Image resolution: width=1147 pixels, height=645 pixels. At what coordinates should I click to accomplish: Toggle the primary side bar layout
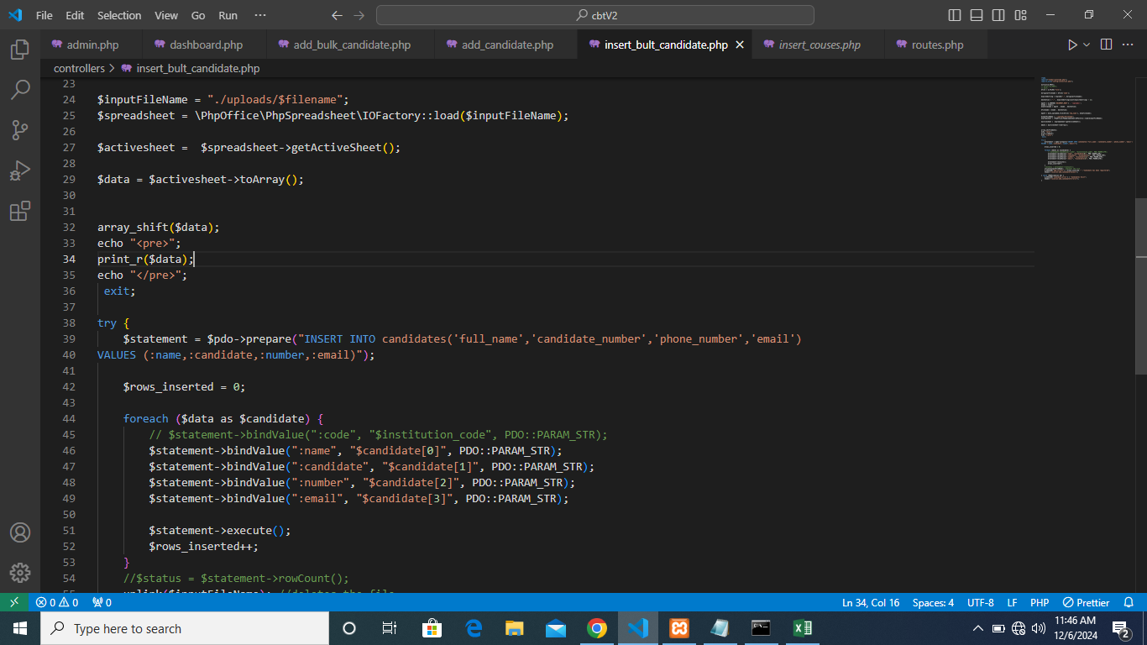(x=955, y=15)
